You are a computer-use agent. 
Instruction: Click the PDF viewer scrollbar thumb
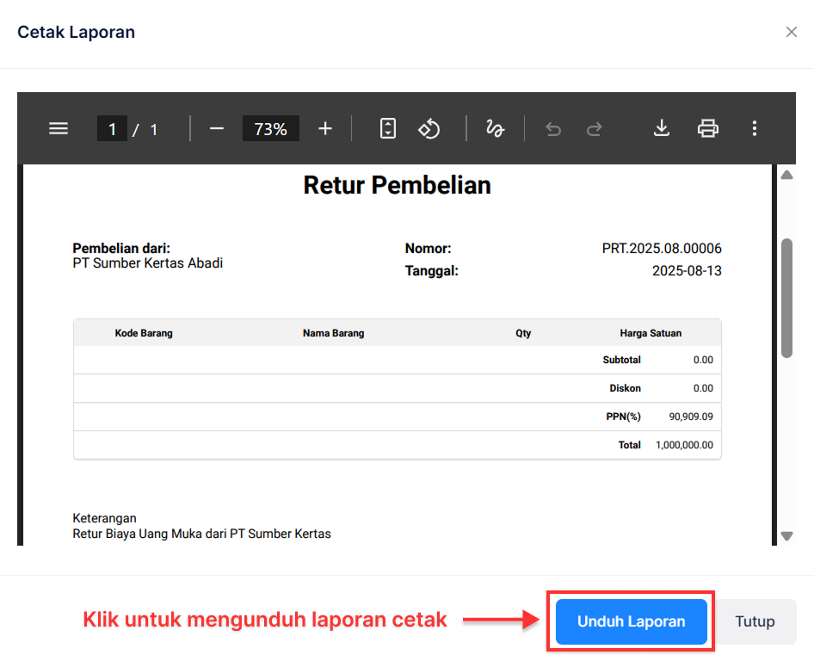pos(786,297)
